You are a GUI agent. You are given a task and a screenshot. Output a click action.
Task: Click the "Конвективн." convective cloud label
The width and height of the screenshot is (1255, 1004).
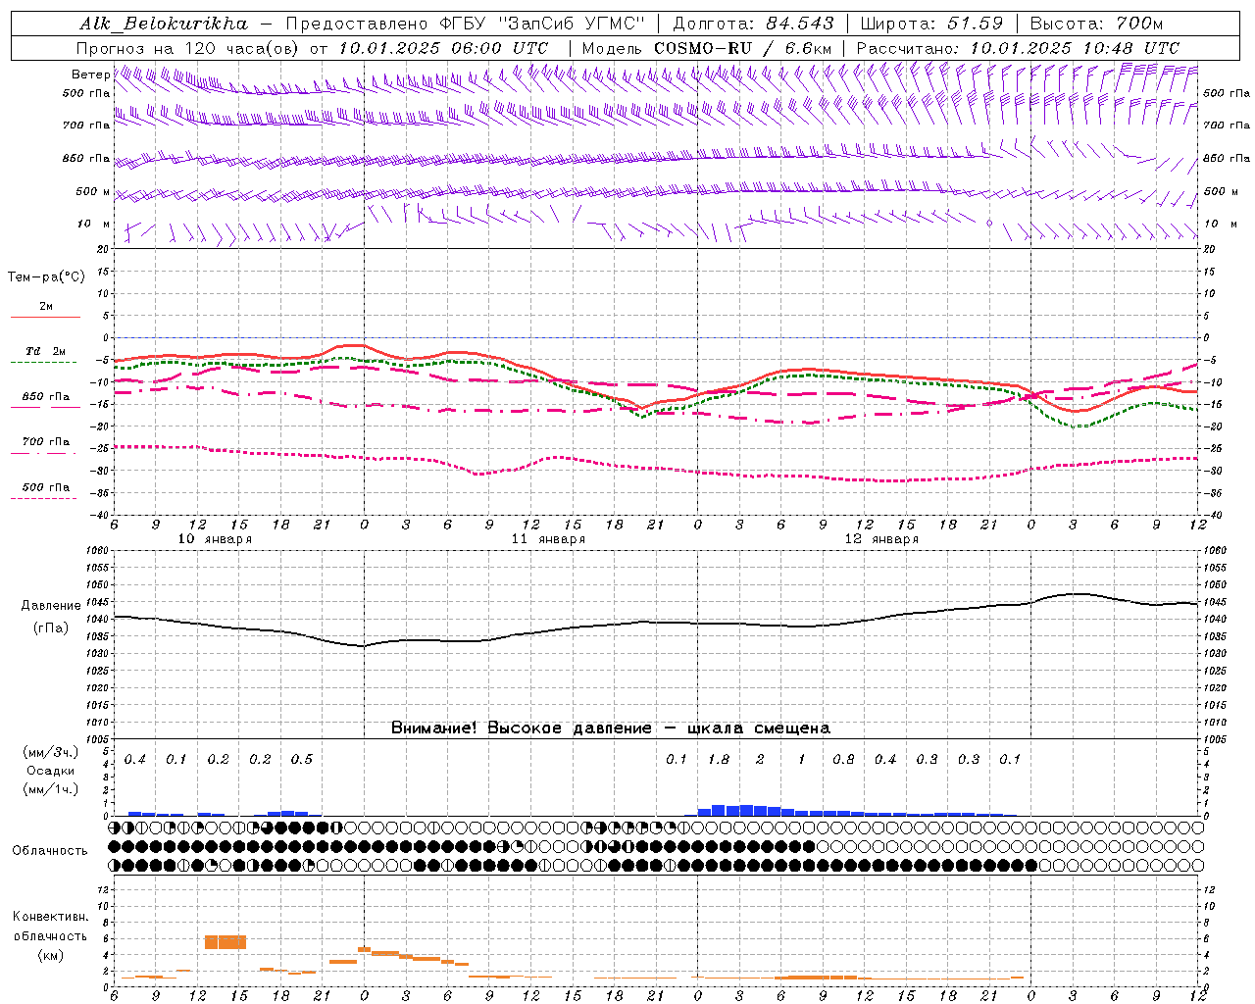[x=50, y=917]
